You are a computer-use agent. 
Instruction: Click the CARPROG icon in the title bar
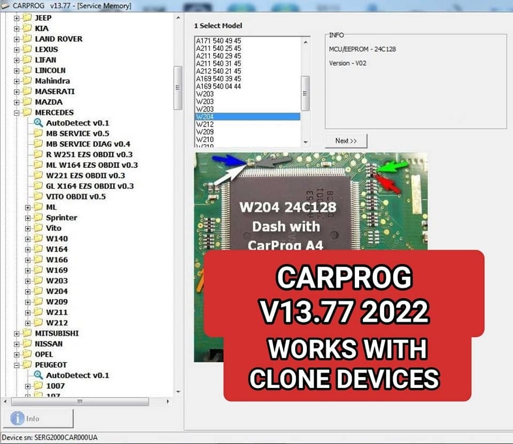click(x=5, y=6)
